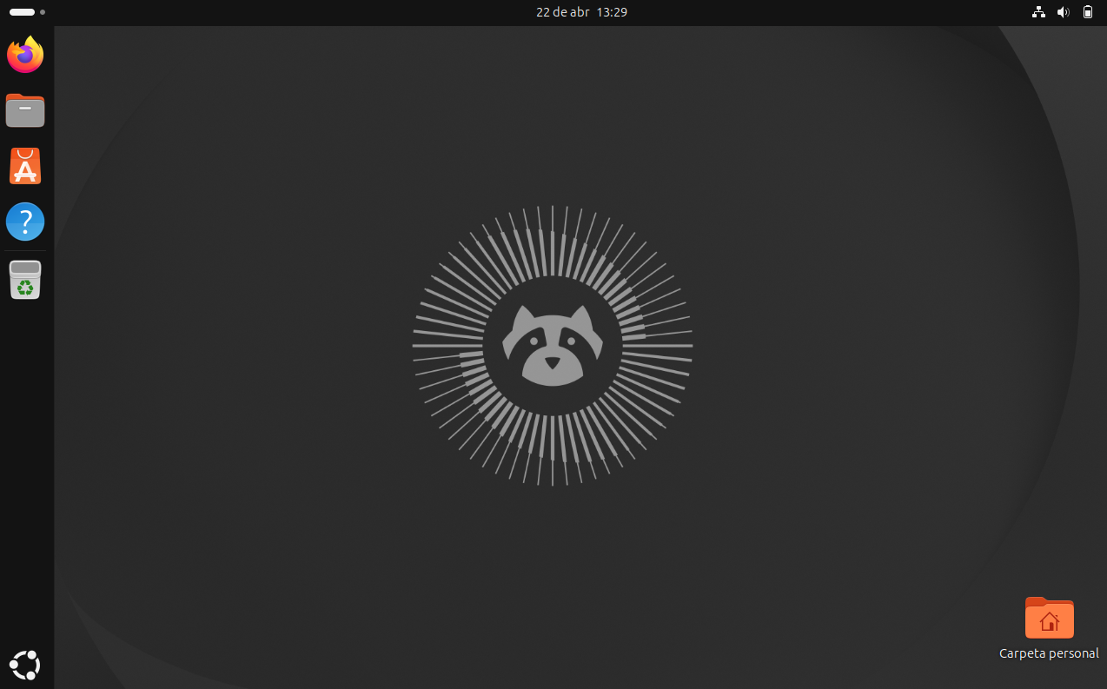The height and width of the screenshot is (689, 1107).
Task: Click the date "22 de abr"
Action: pos(562,12)
